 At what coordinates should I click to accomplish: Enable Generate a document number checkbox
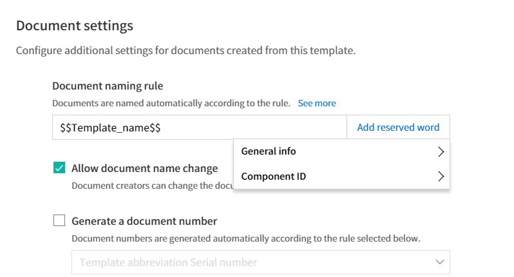pos(59,220)
